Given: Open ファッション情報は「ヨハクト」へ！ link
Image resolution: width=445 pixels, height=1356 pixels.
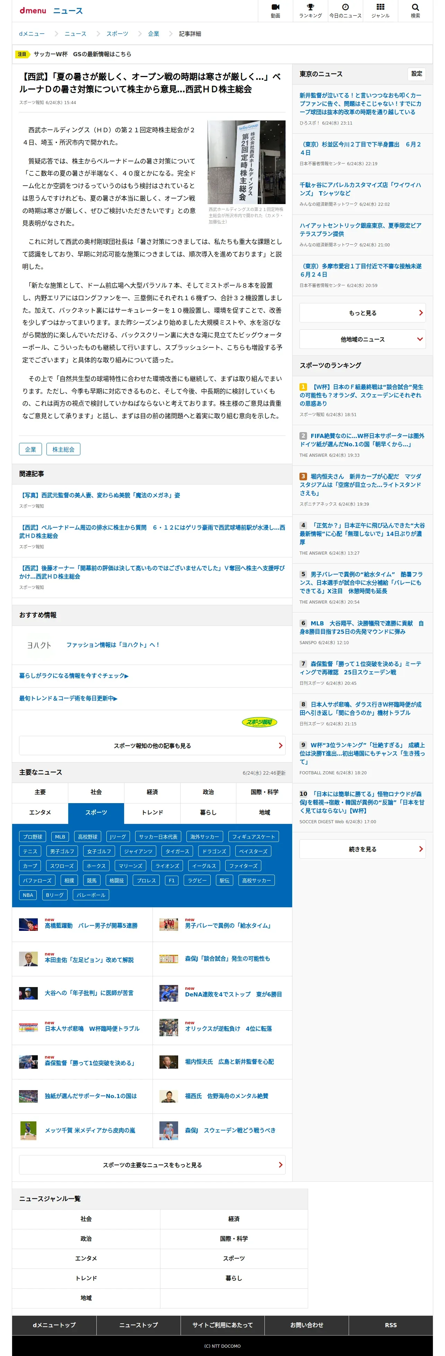Looking at the screenshot, I should coord(112,645).
